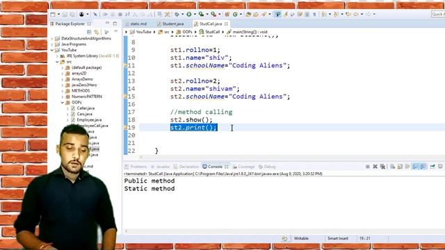Switch to the Javadoc view tab

pyautogui.click(x=161, y=167)
